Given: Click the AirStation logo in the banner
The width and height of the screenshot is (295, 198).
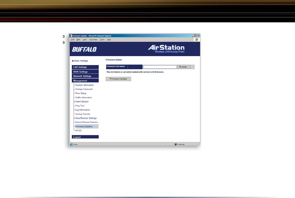Looking at the screenshot, I should tap(166, 48).
